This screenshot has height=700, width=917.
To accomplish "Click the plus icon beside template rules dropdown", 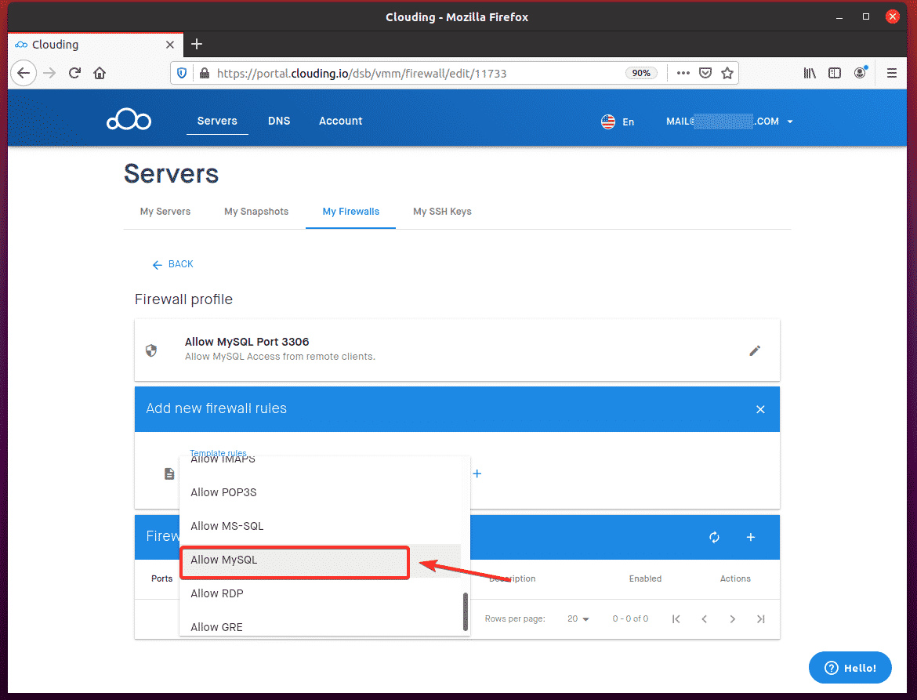I will click(x=477, y=473).
